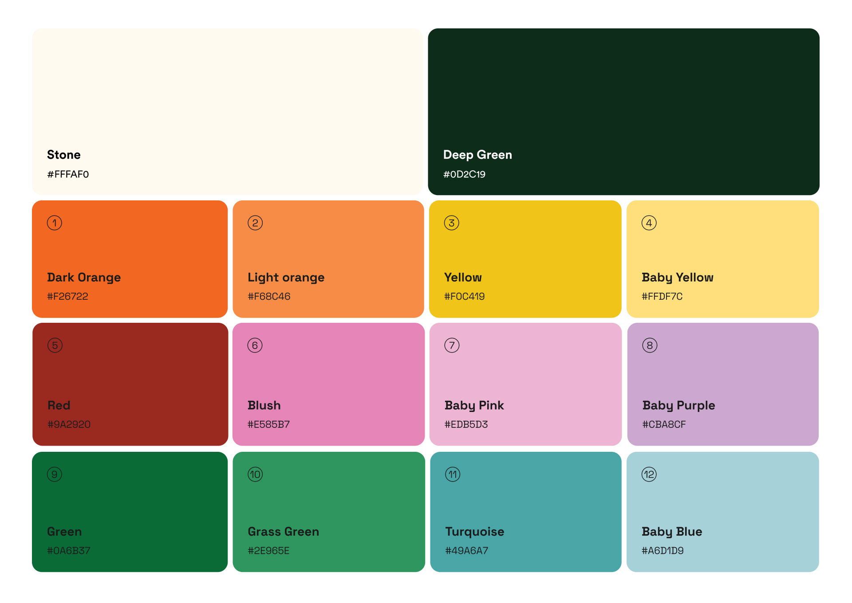
Task: Click the circled number 6 icon
Action: pyautogui.click(x=255, y=345)
